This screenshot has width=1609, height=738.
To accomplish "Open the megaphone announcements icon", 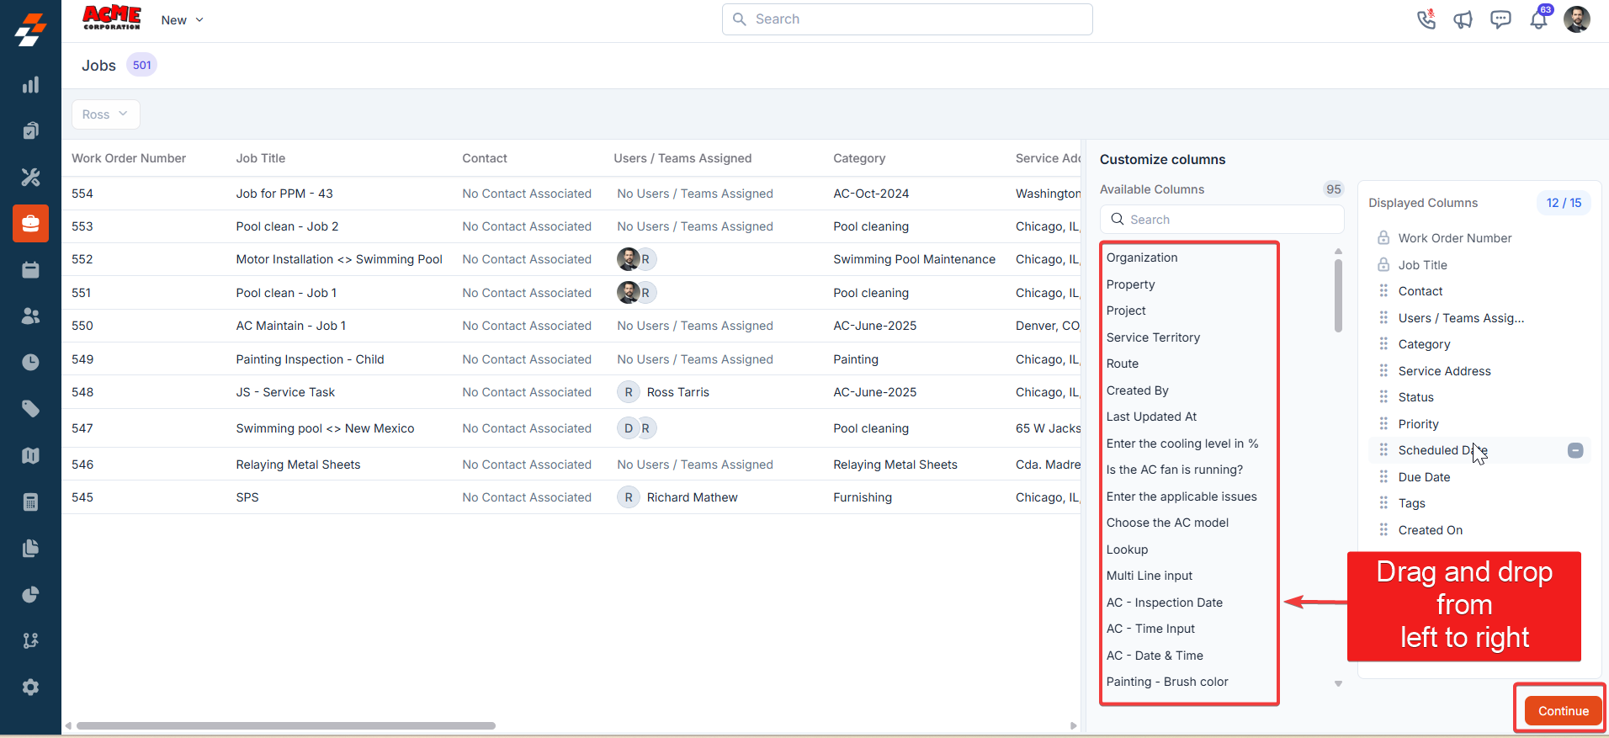I will pyautogui.click(x=1463, y=19).
